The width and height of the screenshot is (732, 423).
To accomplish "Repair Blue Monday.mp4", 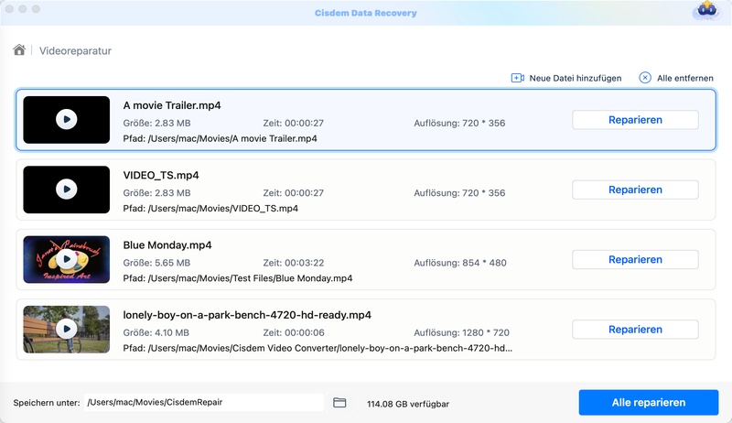I will pyautogui.click(x=635, y=260).
